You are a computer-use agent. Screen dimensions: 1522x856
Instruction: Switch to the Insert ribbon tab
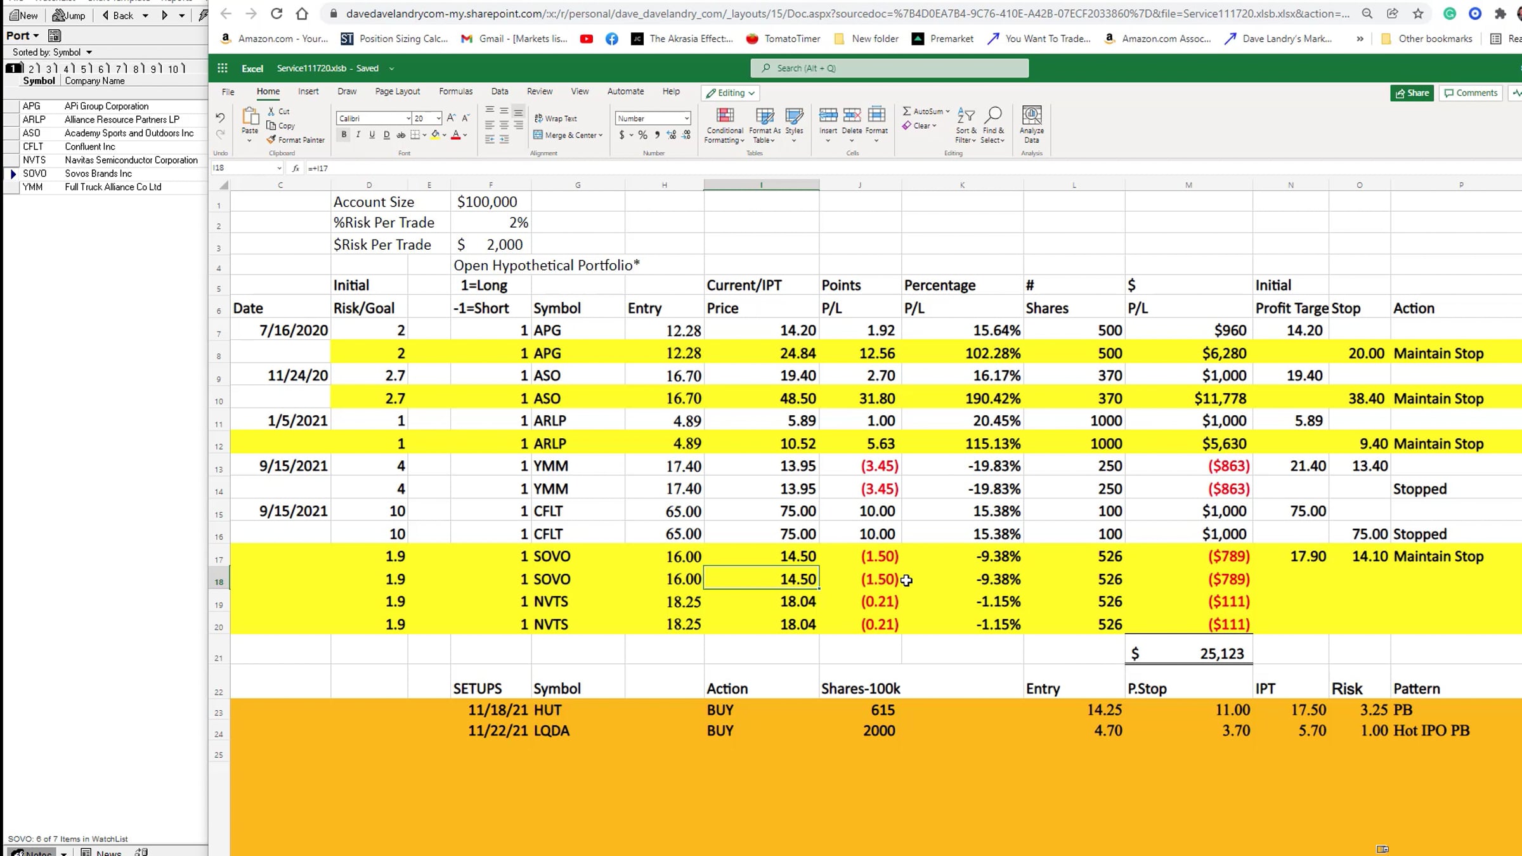(x=308, y=91)
